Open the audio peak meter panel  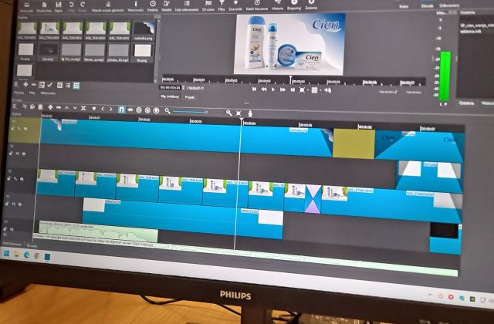(x=108, y=5)
